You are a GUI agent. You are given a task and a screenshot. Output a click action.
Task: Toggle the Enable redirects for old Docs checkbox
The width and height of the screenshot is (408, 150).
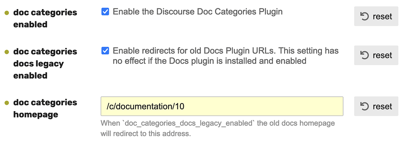(x=105, y=51)
